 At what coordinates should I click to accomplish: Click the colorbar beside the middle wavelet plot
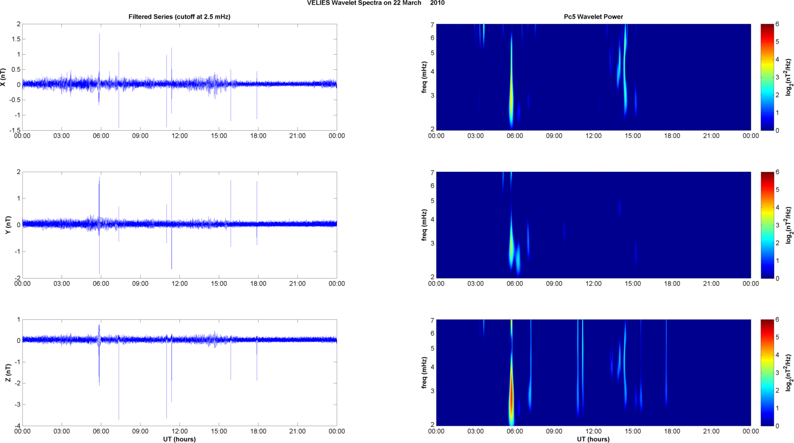[x=767, y=225]
